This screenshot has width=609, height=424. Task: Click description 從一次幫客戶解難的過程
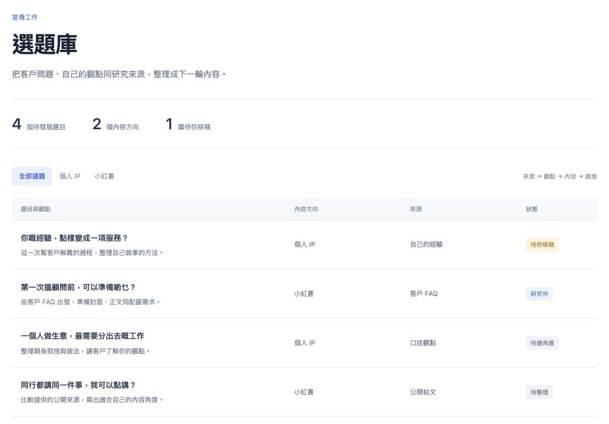[92, 253]
